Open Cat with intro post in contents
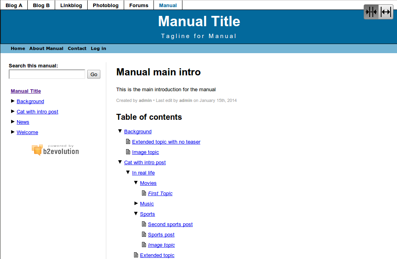 click(145, 162)
